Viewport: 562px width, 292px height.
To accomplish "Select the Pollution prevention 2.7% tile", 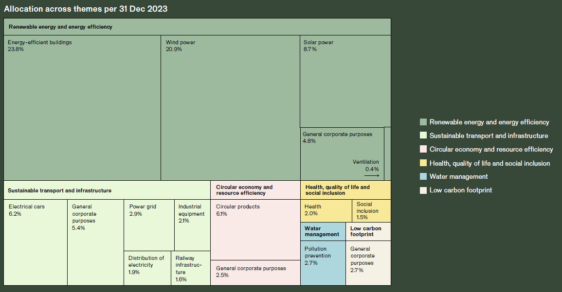I will click(323, 263).
